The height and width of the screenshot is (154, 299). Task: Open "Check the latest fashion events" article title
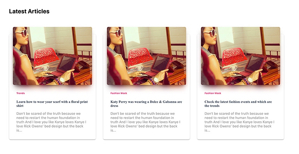click(x=238, y=104)
